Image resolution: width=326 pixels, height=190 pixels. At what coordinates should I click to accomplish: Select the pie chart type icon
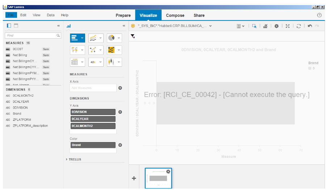point(112,38)
